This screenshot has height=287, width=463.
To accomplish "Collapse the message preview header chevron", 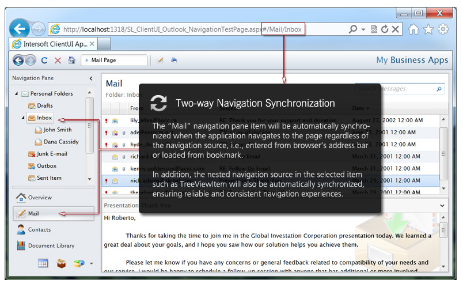I will [x=442, y=205].
